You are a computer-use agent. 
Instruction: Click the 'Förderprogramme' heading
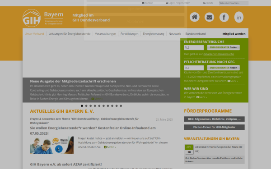pos(208,111)
